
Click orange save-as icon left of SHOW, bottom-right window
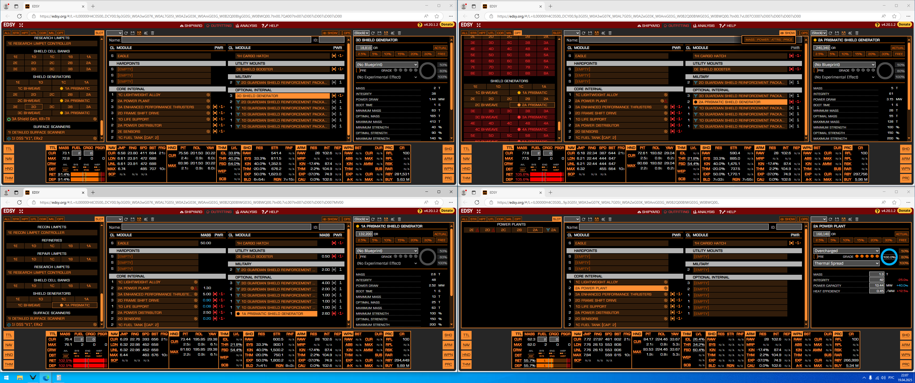pos(597,219)
